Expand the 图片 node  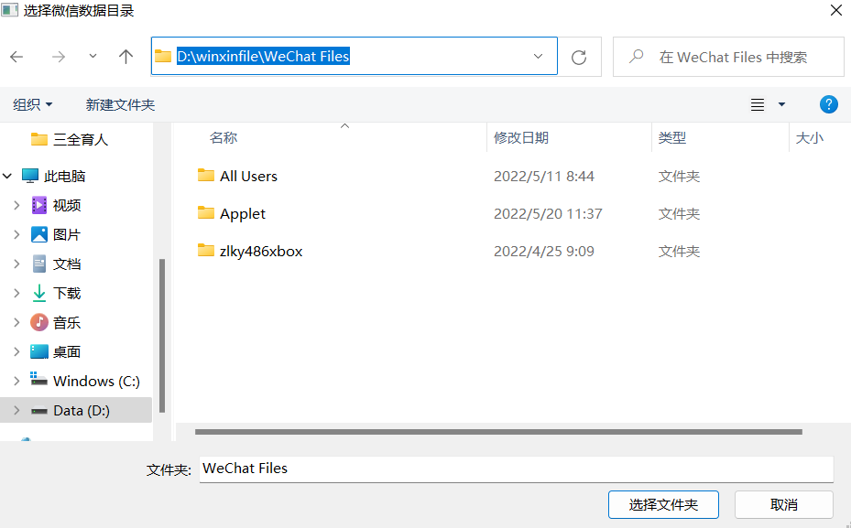click(x=16, y=234)
